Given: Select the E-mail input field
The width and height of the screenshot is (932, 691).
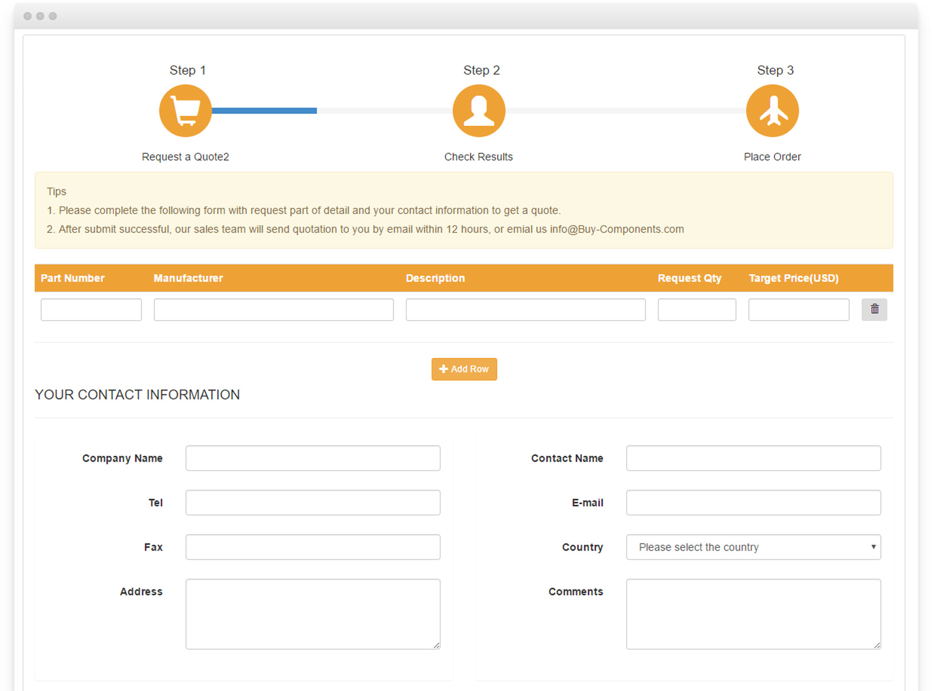Looking at the screenshot, I should point(754,502).
